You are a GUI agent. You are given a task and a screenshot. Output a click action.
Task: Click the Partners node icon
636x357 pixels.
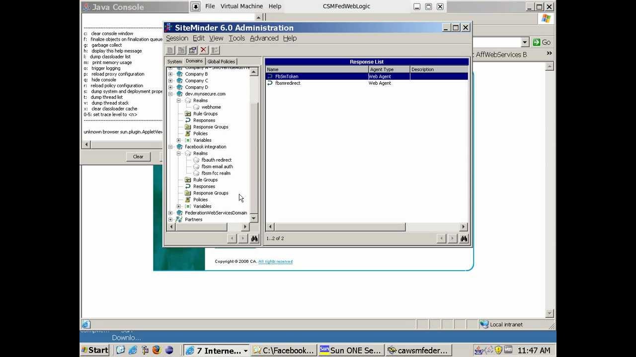[179, 220]
